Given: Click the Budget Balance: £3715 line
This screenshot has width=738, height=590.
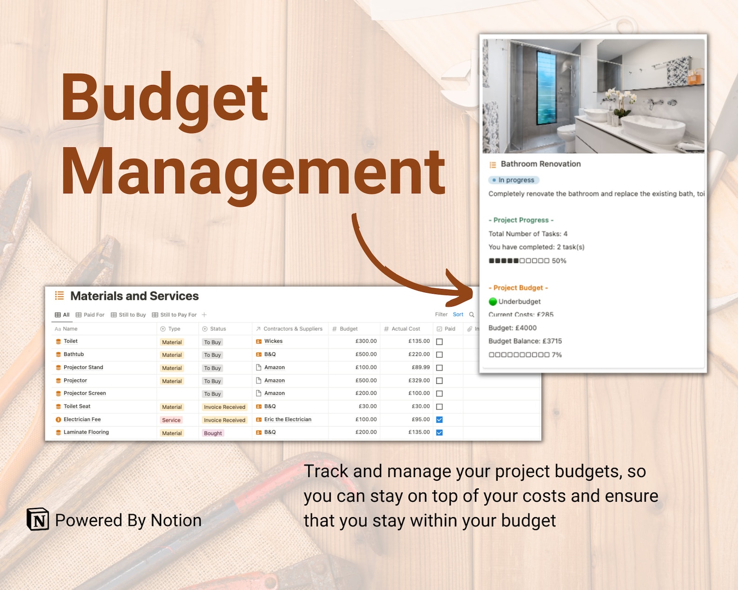Looking at the screenshot, I should (525, 341).
